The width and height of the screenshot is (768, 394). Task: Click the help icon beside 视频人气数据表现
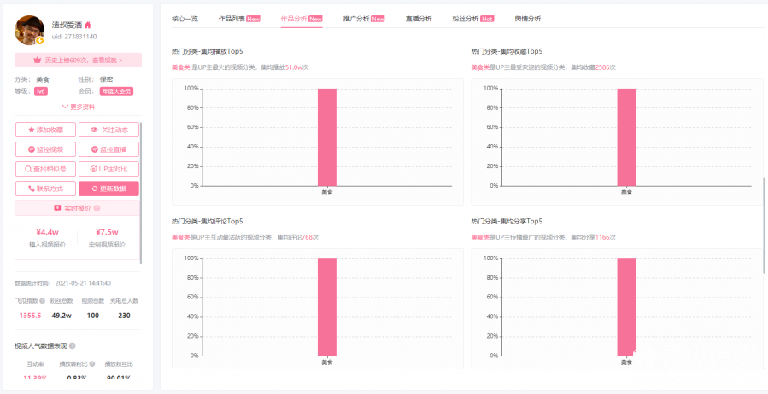click(72, 345)
